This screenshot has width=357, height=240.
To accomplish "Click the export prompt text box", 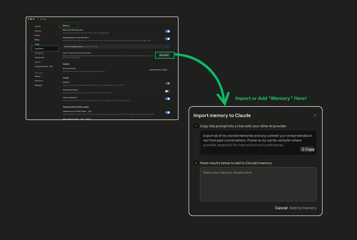I will (258, 143).
